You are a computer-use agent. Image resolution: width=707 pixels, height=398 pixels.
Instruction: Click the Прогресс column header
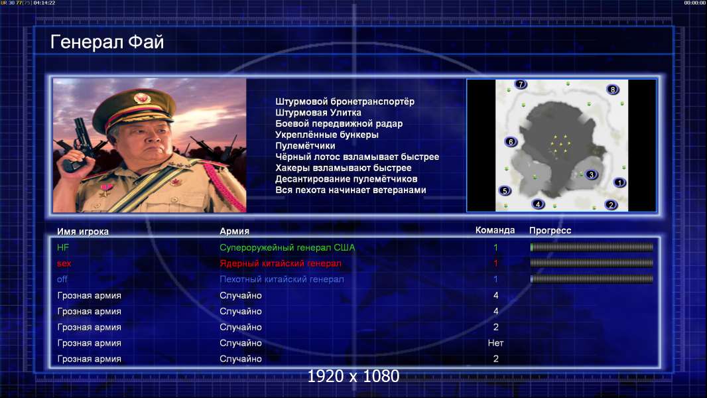(x=550, y=231)
